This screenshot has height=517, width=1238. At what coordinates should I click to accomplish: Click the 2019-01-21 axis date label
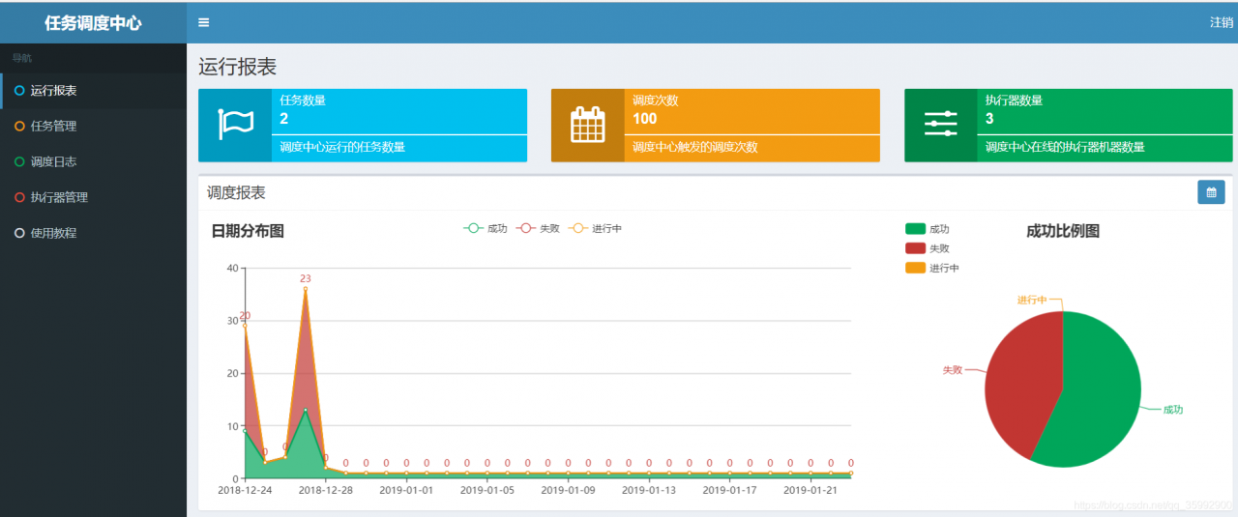click(x=811, y=490)
